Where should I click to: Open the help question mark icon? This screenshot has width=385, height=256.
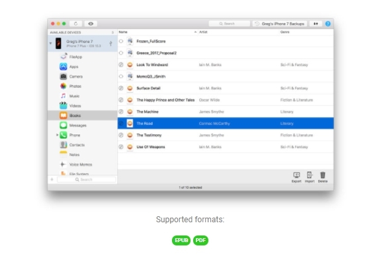coord(328,24)
